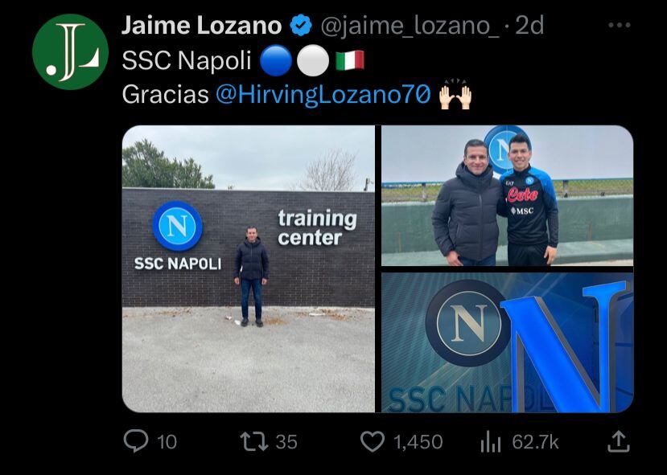The image size is (667, 475).
Task: Open the green JL profile avatar
Action: point(70,51)
